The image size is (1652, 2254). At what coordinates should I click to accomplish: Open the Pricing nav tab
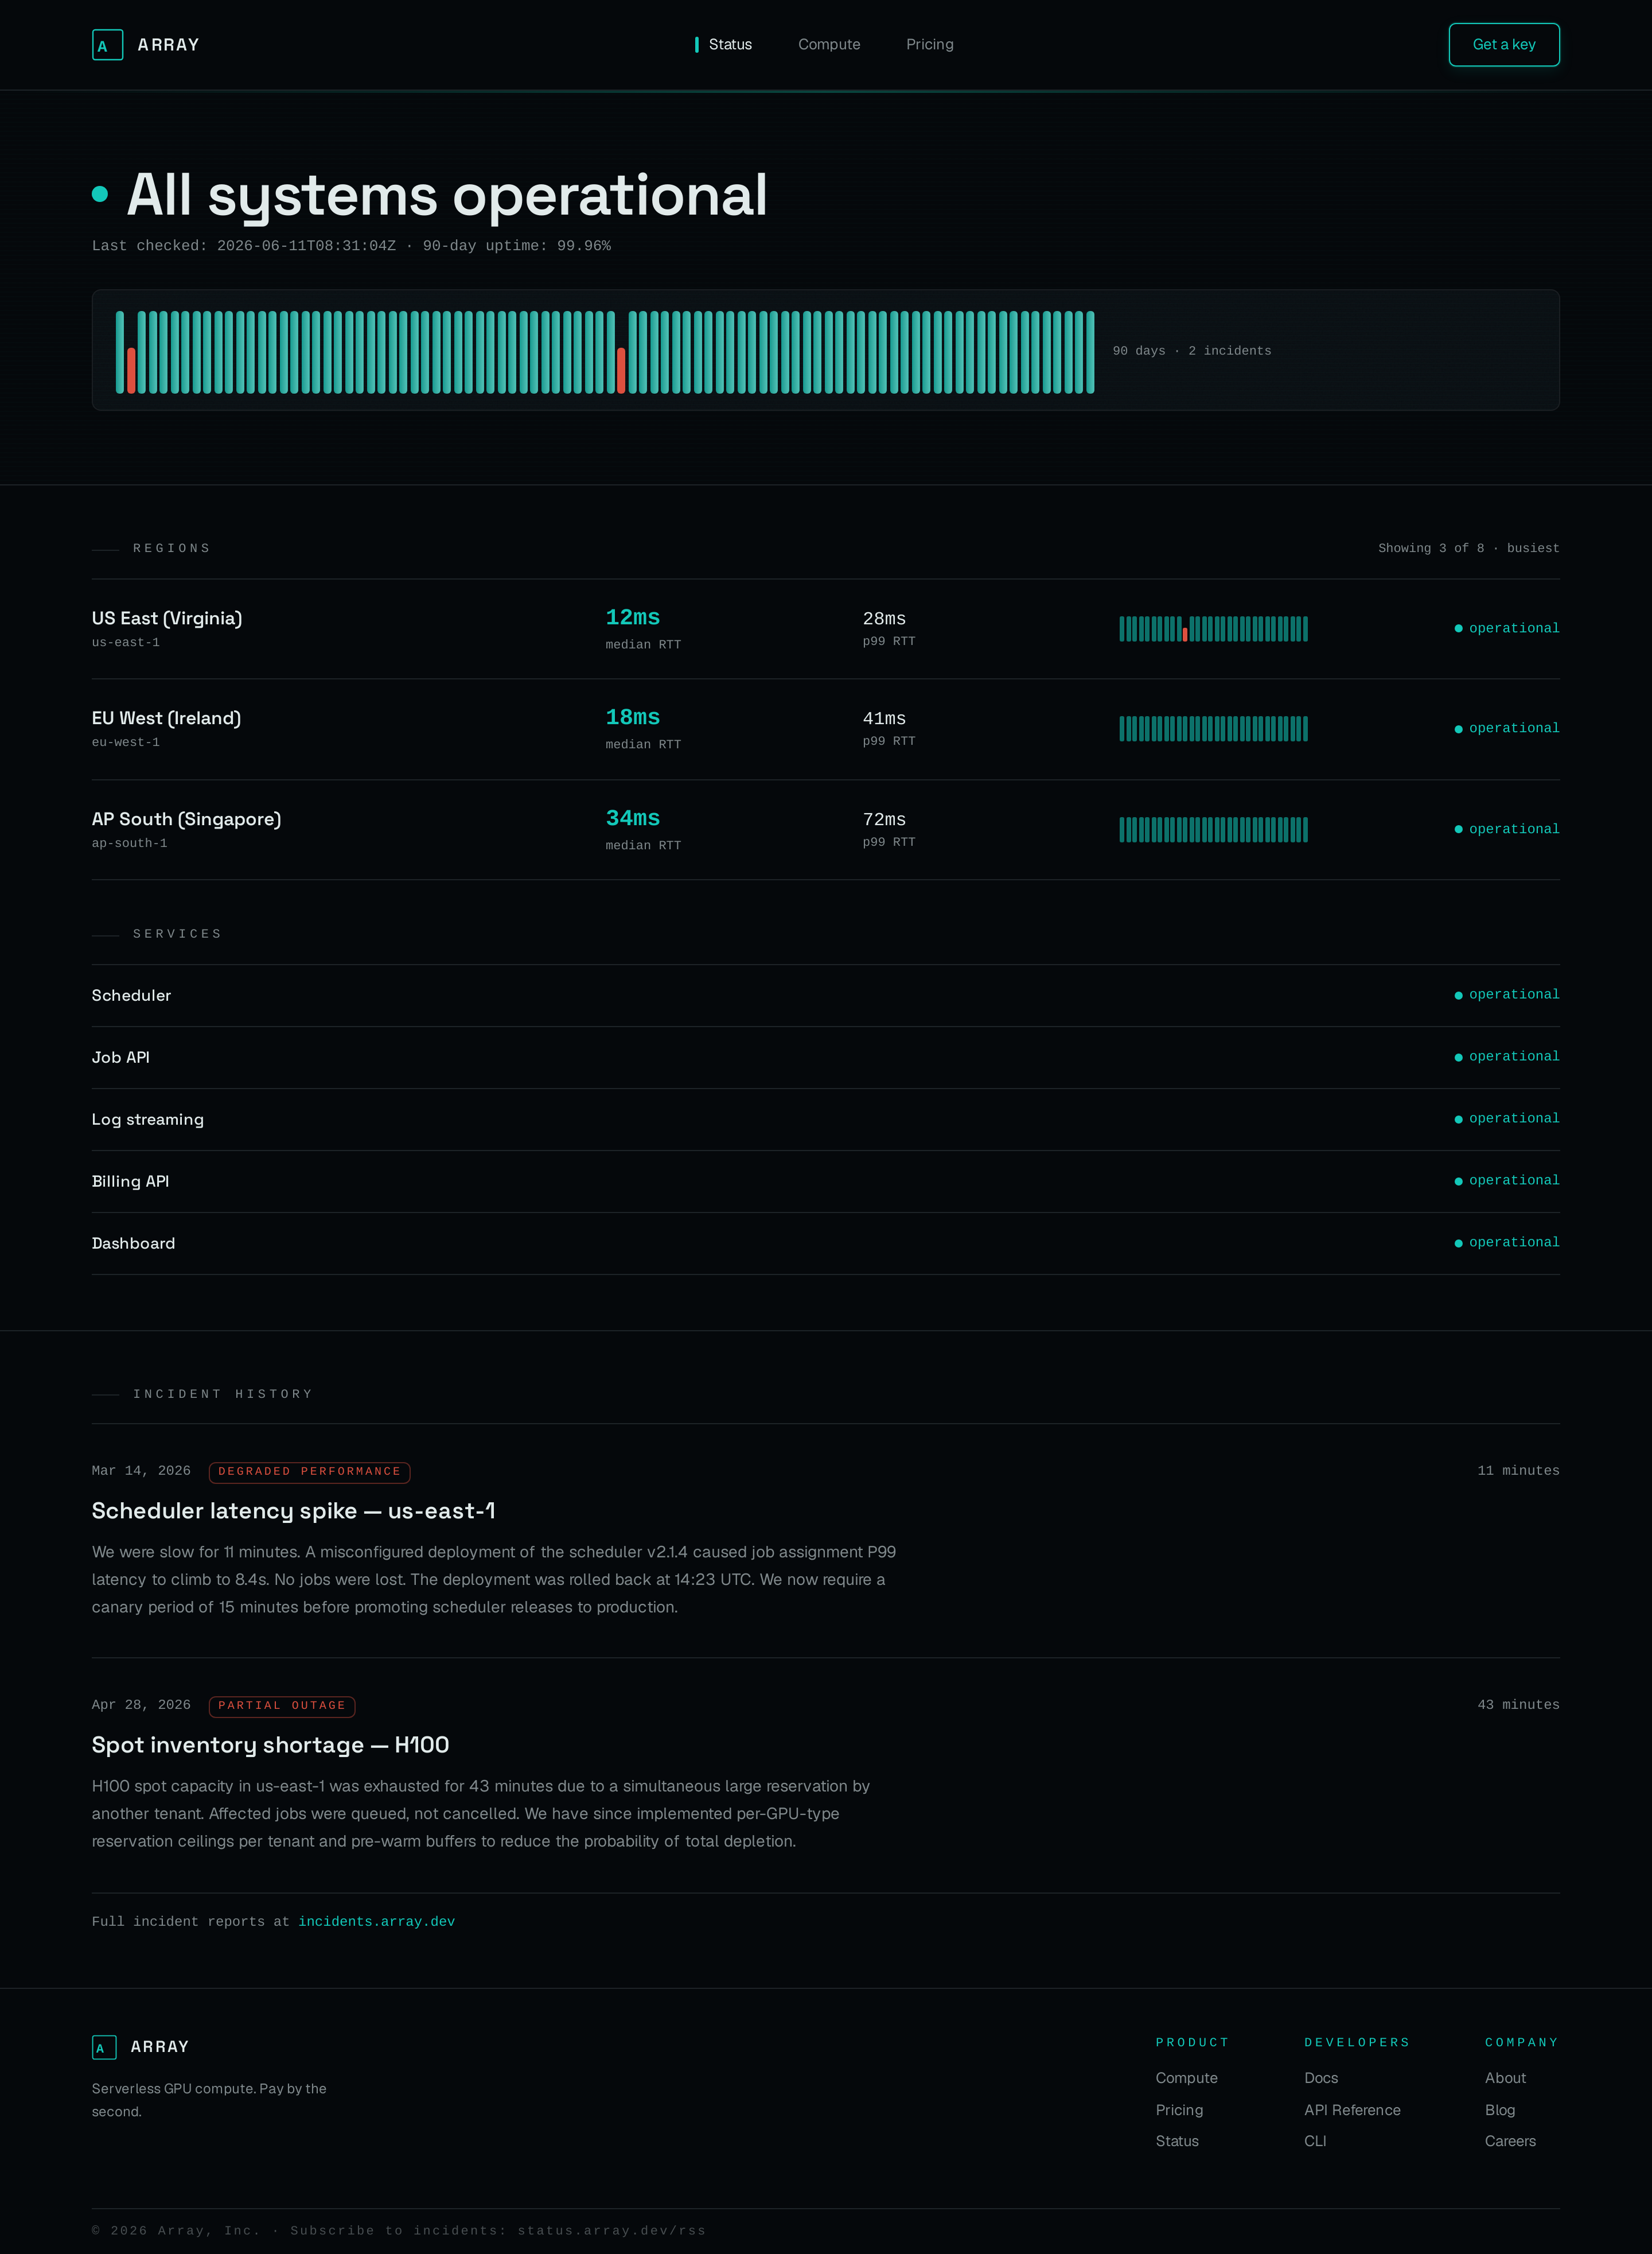(930, 45)
